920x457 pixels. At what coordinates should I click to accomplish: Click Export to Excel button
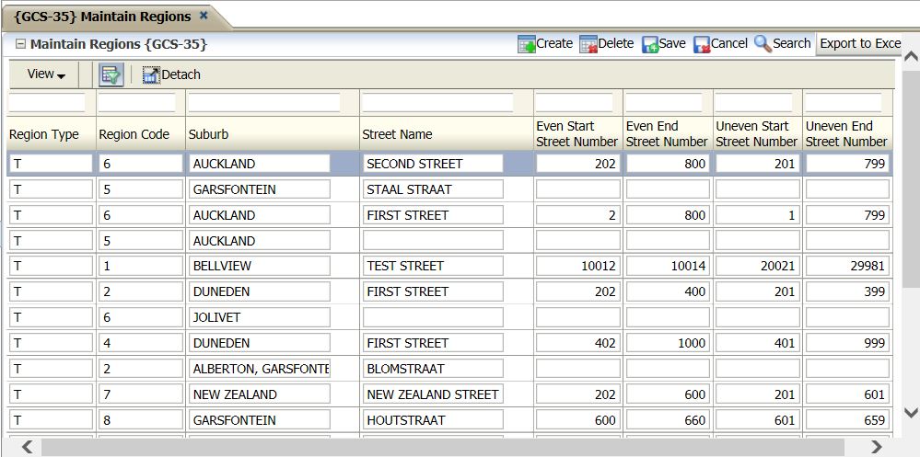(859, 43)
